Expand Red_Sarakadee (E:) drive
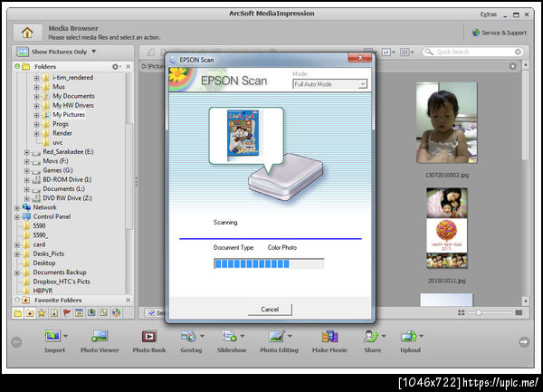543x392 pixels. click(x=26, y=152)
